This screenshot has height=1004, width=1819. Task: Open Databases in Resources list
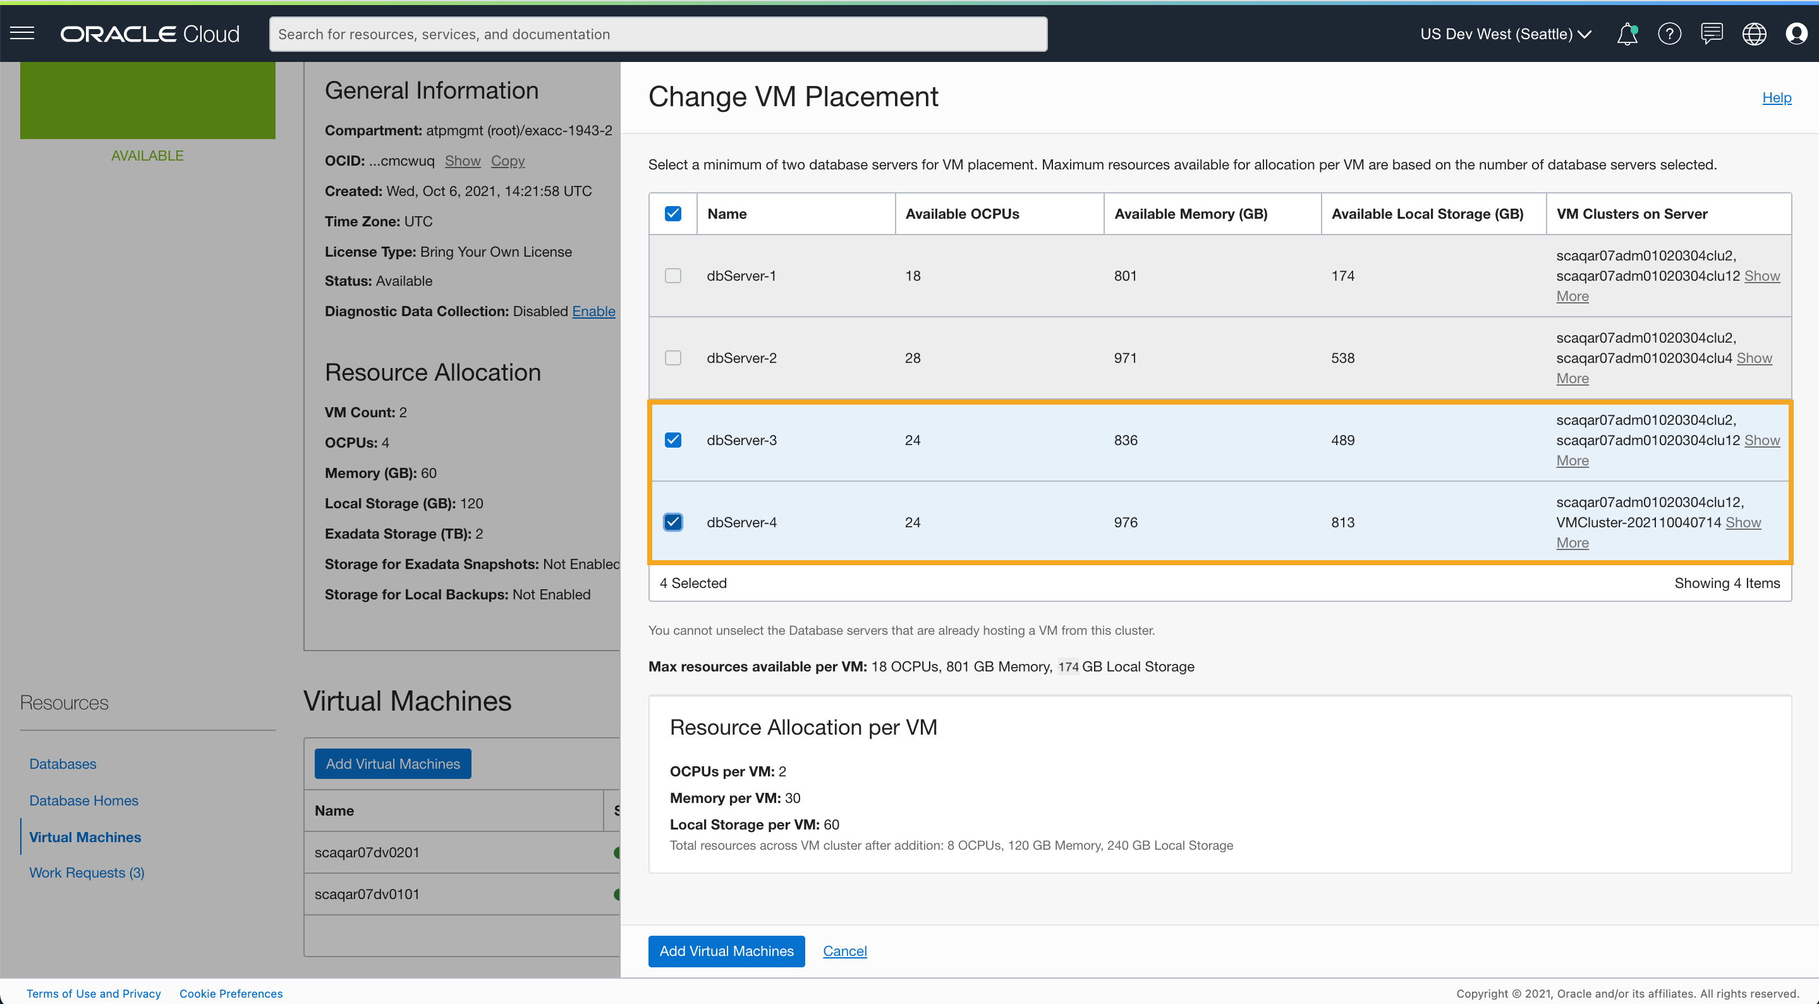tap(62, 764)
